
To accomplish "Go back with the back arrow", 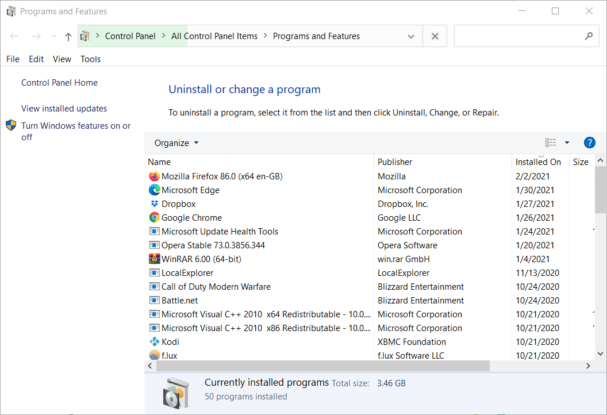I will [x=14, y=36].
